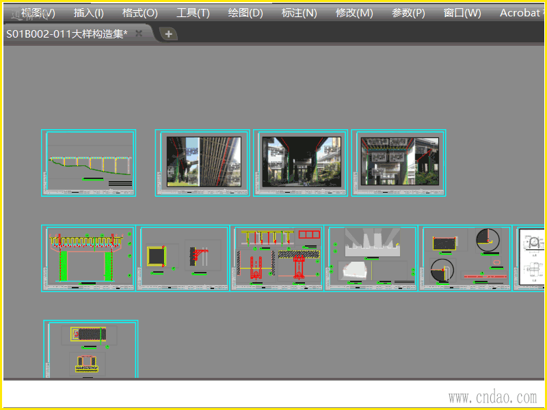Screen dimensions: 547x410
Task: Close the S01B002-011大样构造集 tab
Action: (x=139, y=33)
